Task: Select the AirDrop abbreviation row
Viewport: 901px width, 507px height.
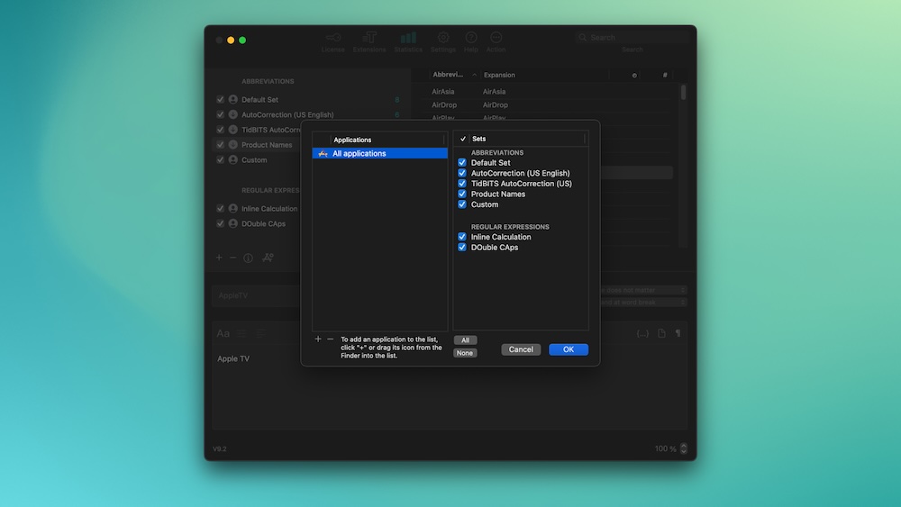Action: [x=545, y=105]
